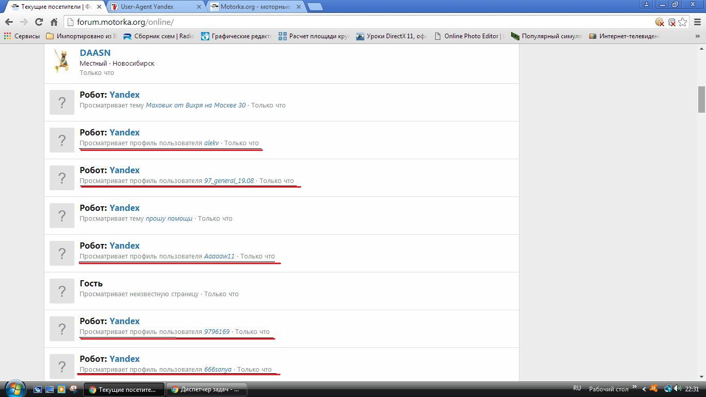The height and width of the screenshot is (397, 706).
Task: Open topic Маховик от Вихря на Москве 30
Action: (x=195, y=105)
